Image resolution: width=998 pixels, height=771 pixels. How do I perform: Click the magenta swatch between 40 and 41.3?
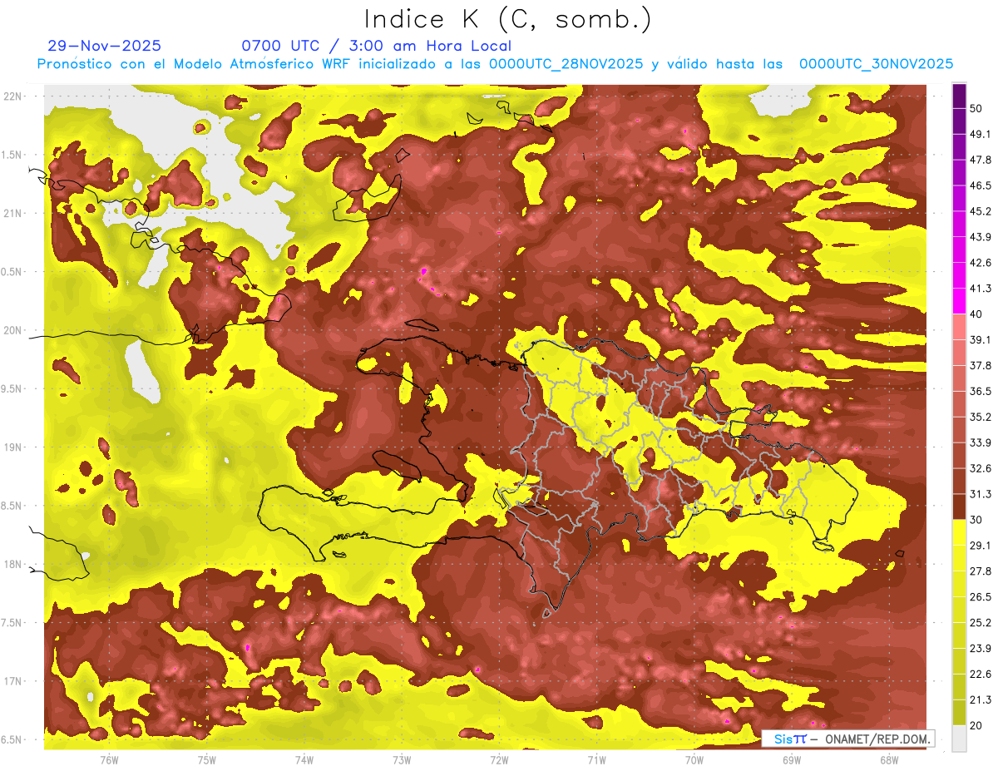(x=959, y=301)
